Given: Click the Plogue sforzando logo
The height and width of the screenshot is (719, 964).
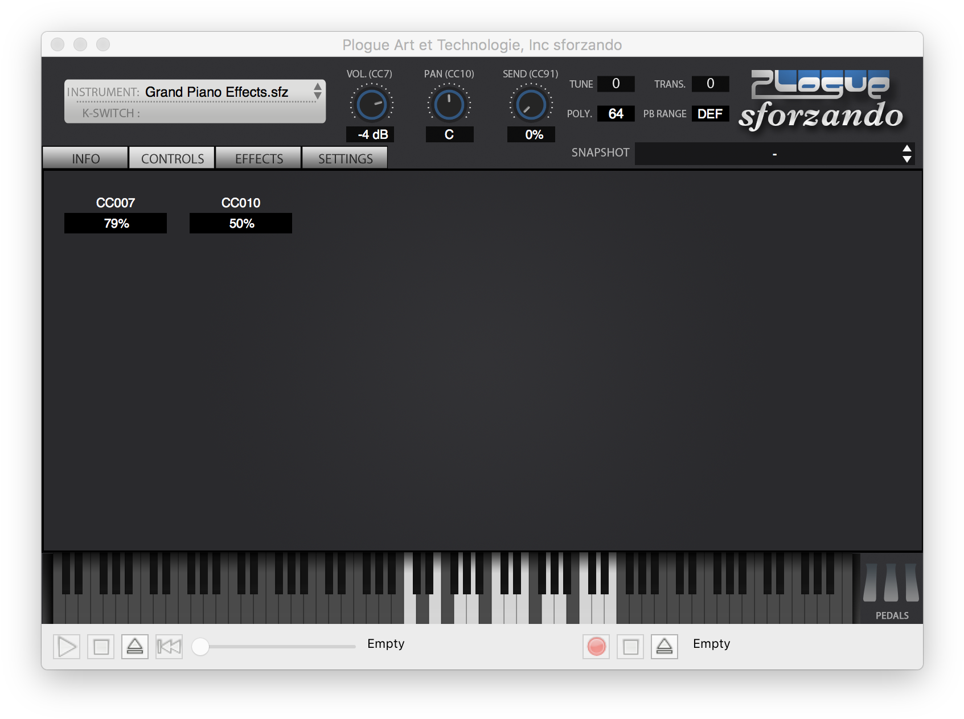Looking at the screenshot, I should pos(822,100).
